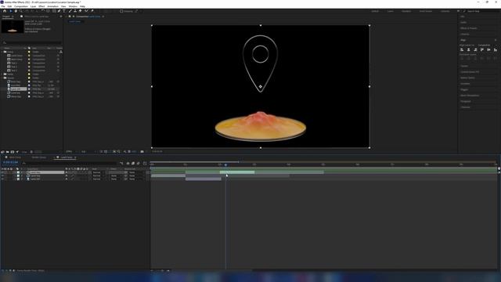Create new composition from Project panel footer

tap(13, 152)
